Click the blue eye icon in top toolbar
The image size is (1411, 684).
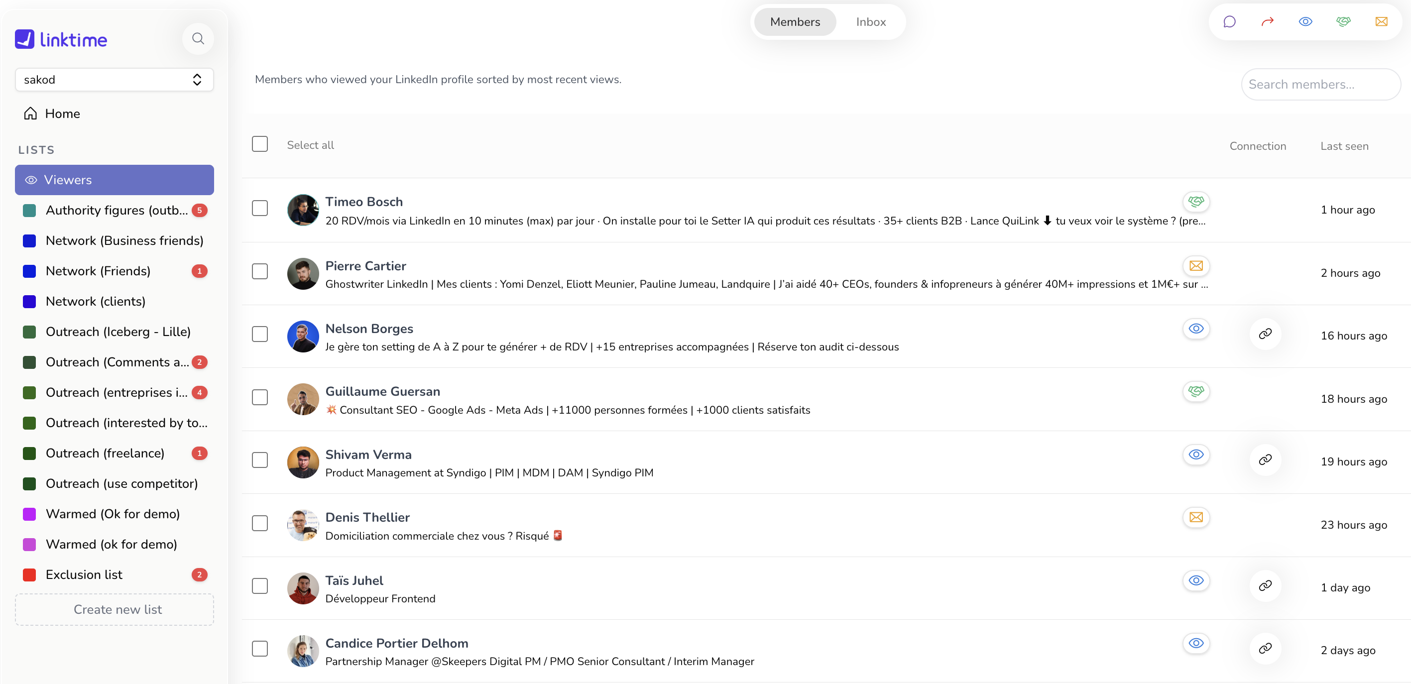[x=1305, y=22]
